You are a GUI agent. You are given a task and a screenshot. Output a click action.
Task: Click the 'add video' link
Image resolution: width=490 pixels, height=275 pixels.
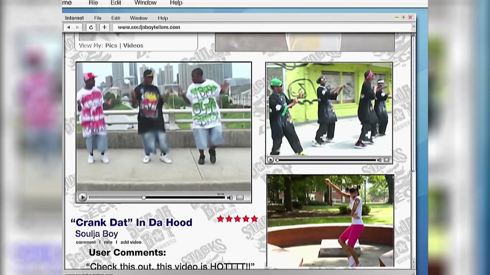click(x=131, y=242)
